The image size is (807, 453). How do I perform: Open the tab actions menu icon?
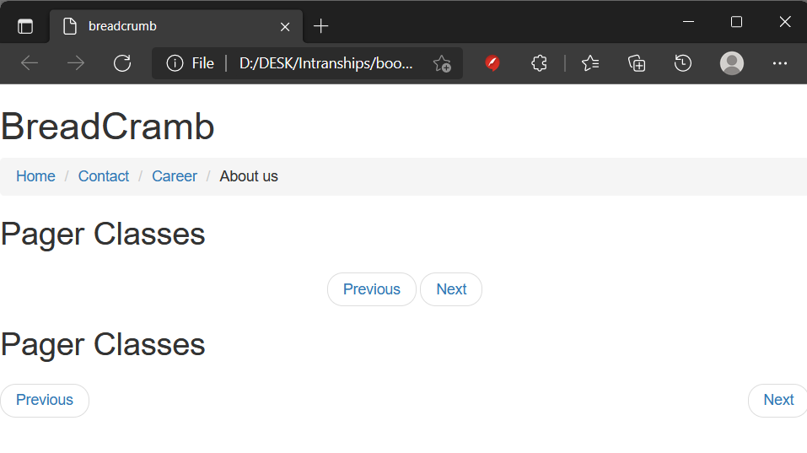[x=25, y=26]
